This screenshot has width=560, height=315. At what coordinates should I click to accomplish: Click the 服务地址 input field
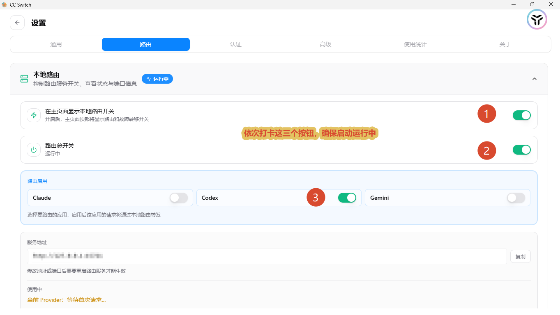click(x=267, y=256)
